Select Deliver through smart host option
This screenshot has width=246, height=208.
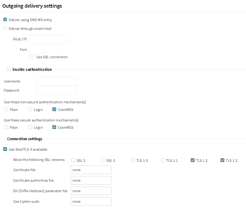click(x=5, y=28)
